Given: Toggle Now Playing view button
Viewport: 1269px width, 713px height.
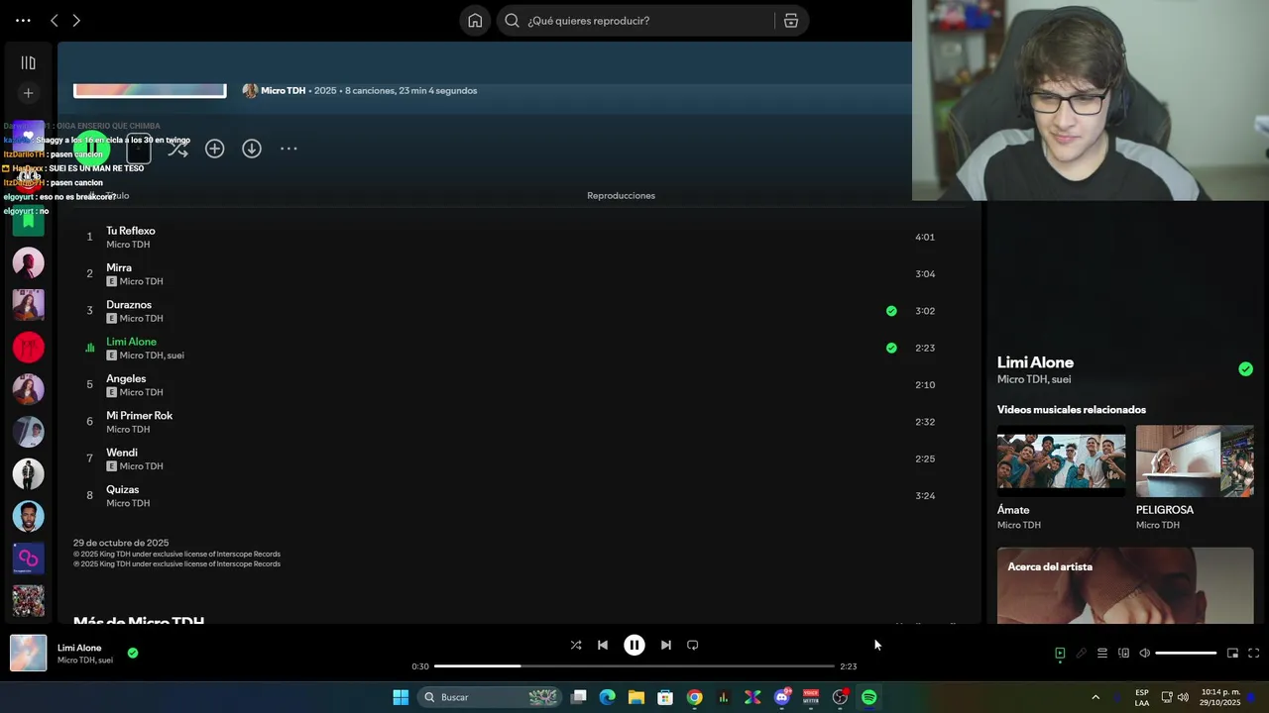Looking at the screenshot, I should click(x=1060, y=654).
